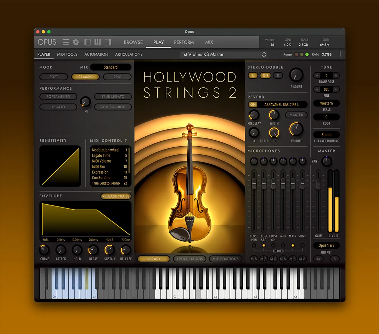Click the reverb LC filter knob
The image size is (379, 334).
pyautogui.click(x=254, y=133)
